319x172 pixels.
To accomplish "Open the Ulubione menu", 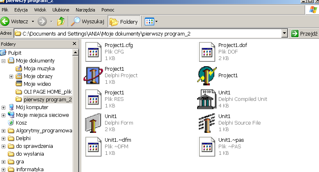I will [x=61, y=10].
